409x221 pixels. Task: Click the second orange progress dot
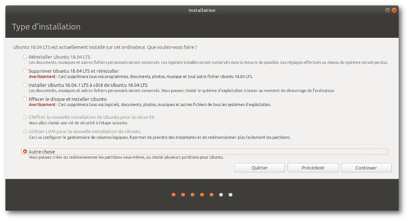[183, 195]
